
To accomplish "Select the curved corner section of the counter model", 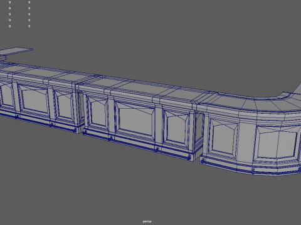I will coord(251,133).
